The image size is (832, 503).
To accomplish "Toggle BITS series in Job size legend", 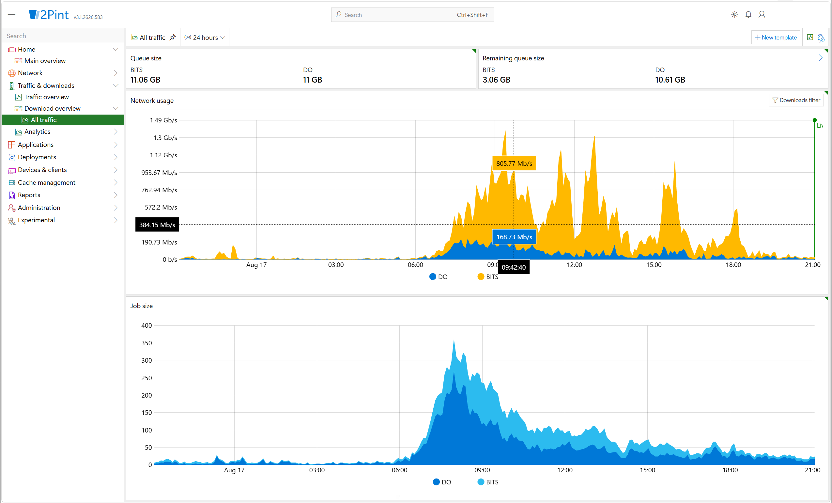I will (x=488, y=482).
